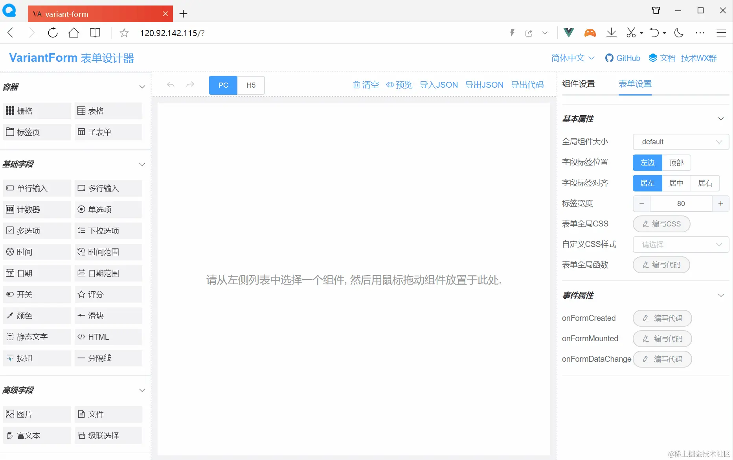Increase 标签宽度 with the plus control
This screenshot has height=460, width=733.
click(x=720, y=203)
